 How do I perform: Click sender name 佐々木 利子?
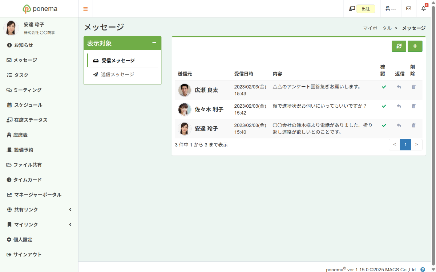tap(209, 109)
